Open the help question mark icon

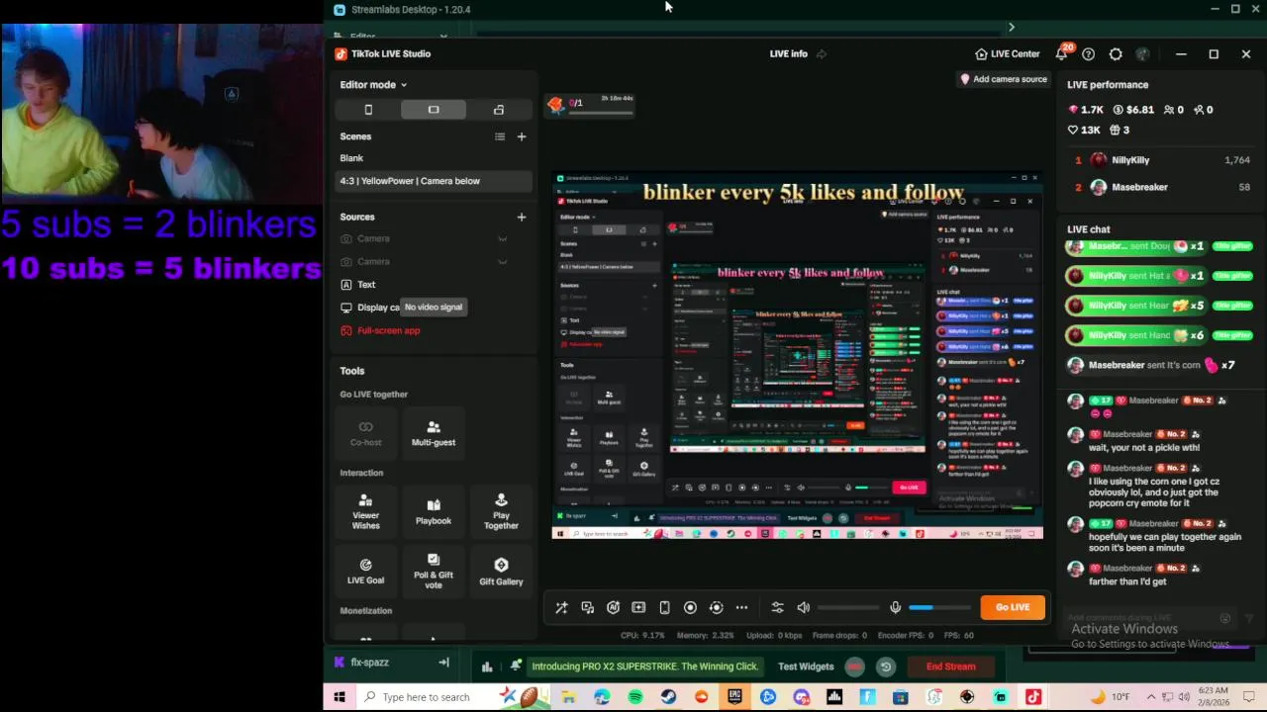(1088, 54)
